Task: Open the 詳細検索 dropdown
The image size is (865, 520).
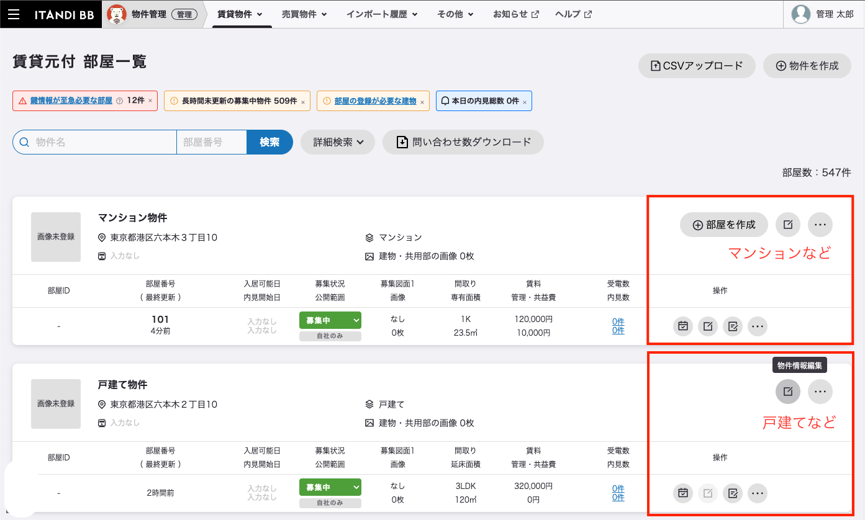Action: point(338,142)
